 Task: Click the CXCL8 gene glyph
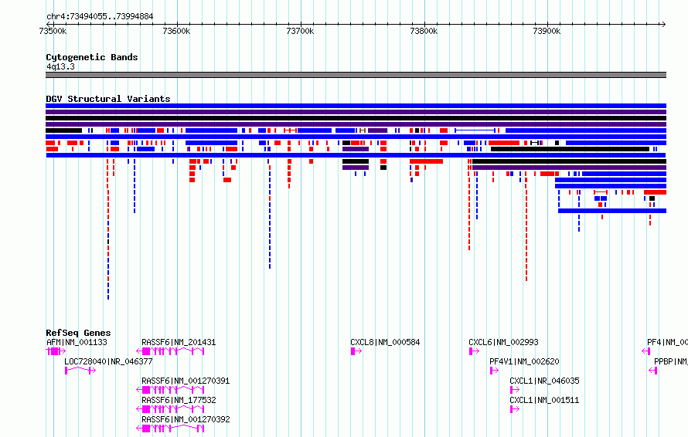click(356, 351)
